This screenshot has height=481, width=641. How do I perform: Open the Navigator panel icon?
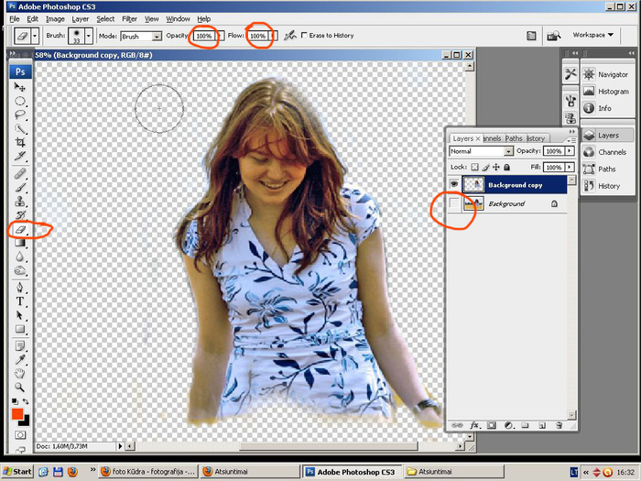pos(590,74)
